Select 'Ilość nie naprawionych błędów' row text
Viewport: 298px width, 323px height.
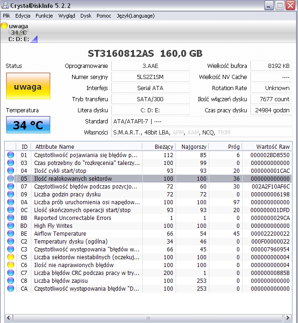point(74,265)
